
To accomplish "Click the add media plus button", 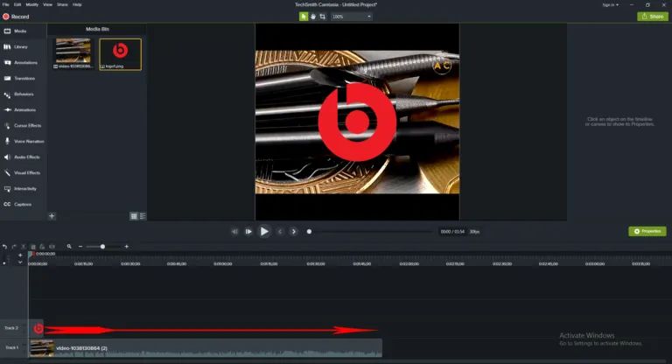I will (52, 215).
